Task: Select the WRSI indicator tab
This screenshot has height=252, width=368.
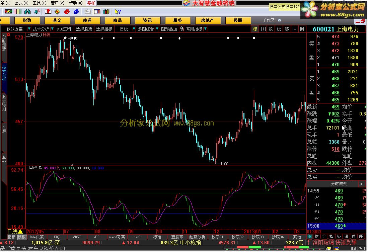Action: coord(77,237)
